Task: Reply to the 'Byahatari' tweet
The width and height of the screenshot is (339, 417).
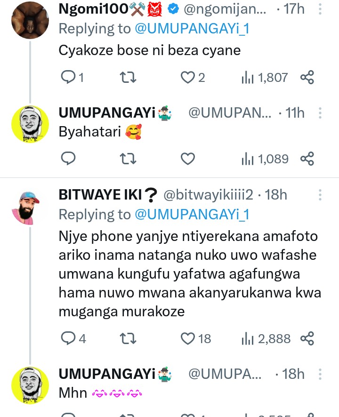Action: pyautogui.click(x=68, y=159)
